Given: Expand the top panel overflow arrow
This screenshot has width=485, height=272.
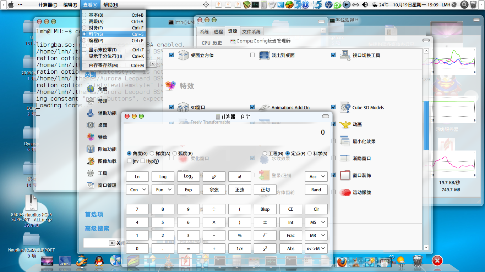Looking at the screenshot, I should [x=481, y=5].
